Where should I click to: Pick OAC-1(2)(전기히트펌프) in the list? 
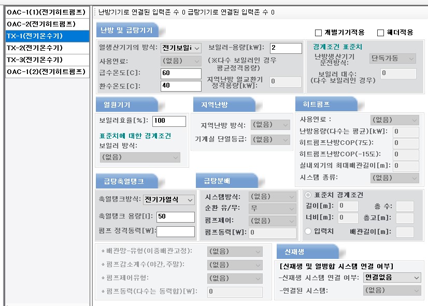[x=45, y=71]
